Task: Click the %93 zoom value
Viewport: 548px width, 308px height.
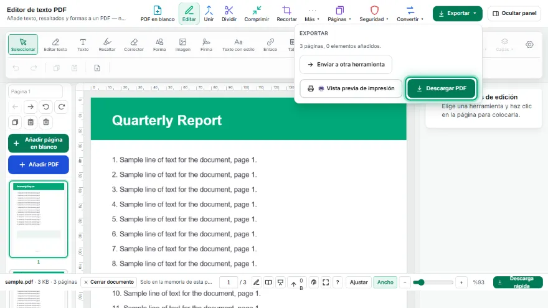Action: (478, 282)
